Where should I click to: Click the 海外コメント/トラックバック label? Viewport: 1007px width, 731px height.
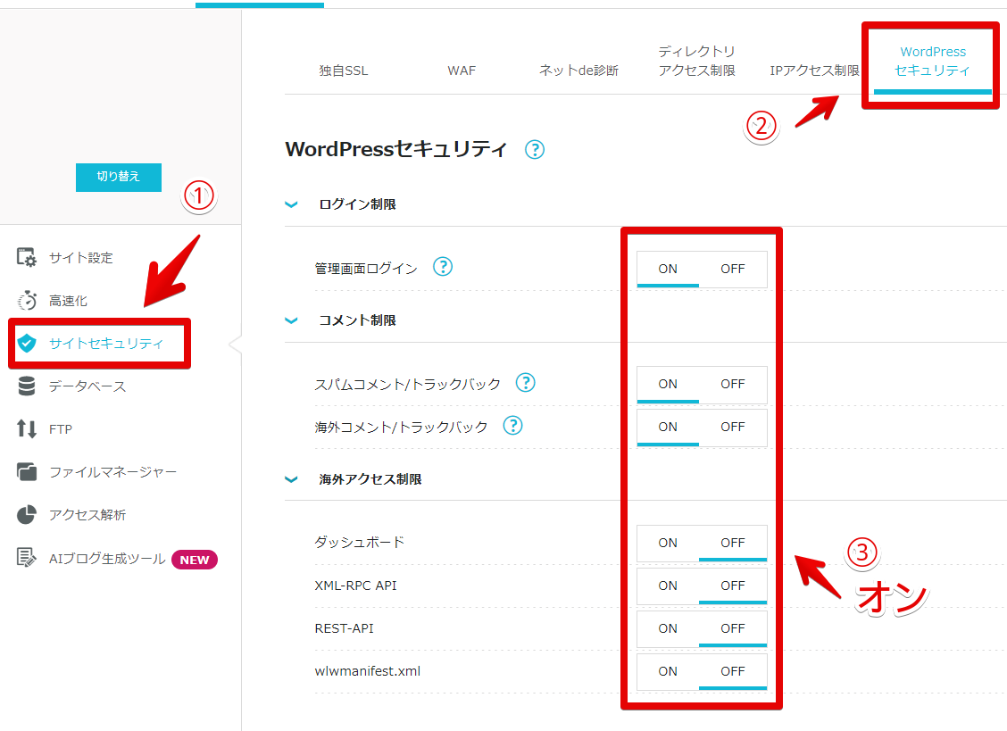pos(401,428)
